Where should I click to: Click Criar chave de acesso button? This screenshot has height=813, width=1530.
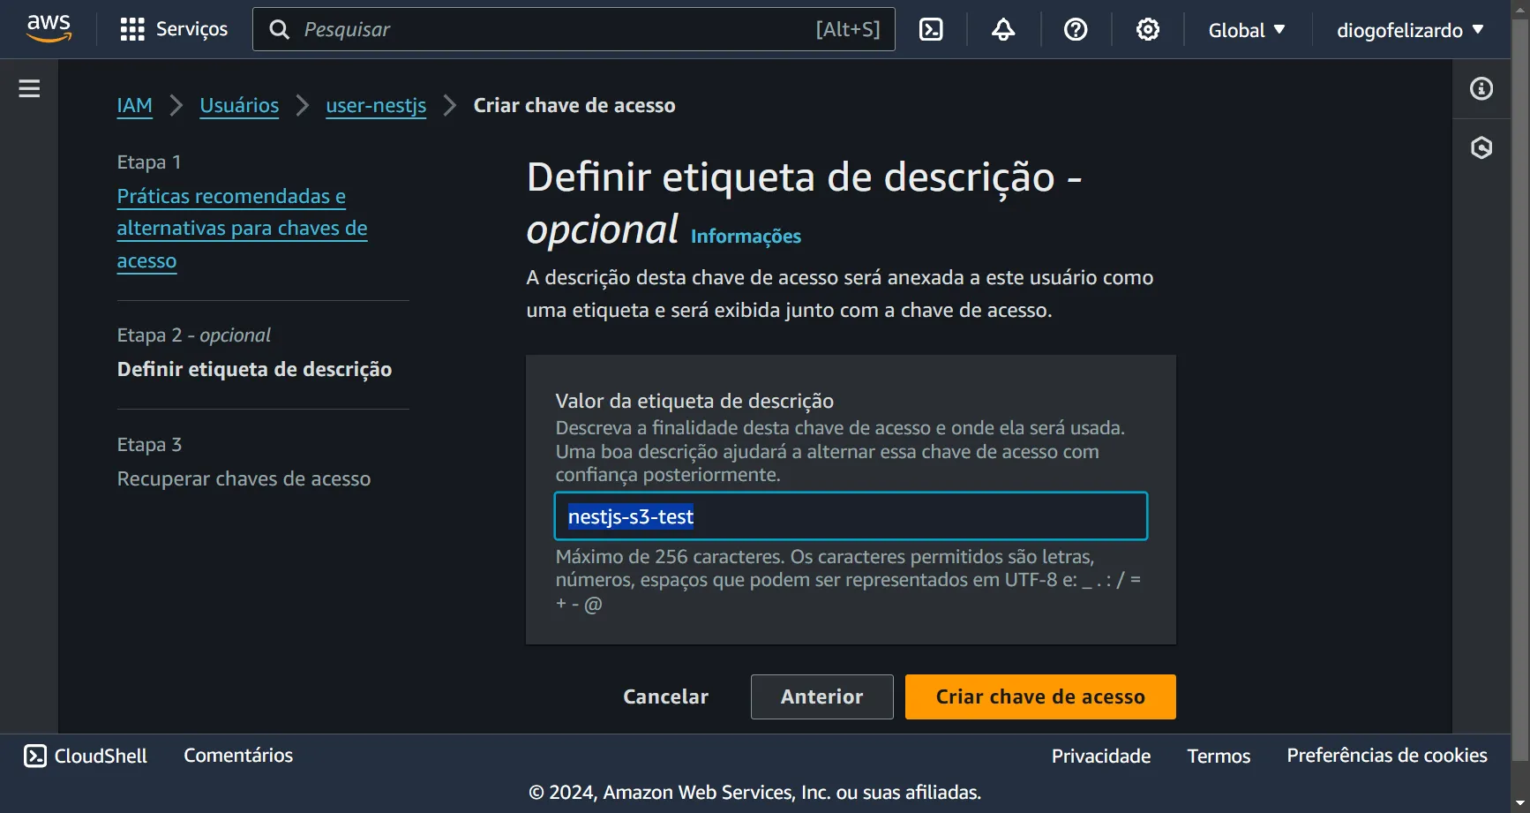(x=1040, y=696)
